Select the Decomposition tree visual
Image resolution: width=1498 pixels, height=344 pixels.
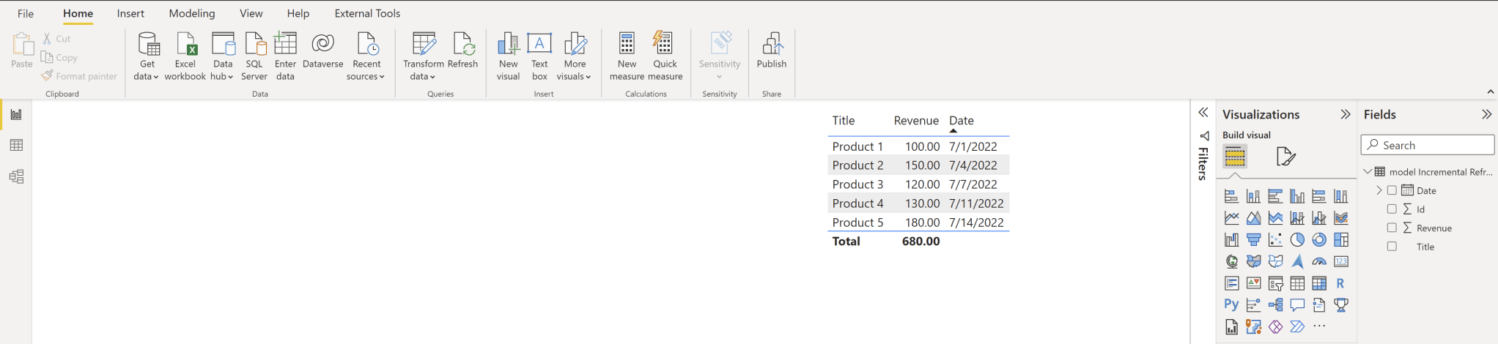click(x=1275, y=304)
